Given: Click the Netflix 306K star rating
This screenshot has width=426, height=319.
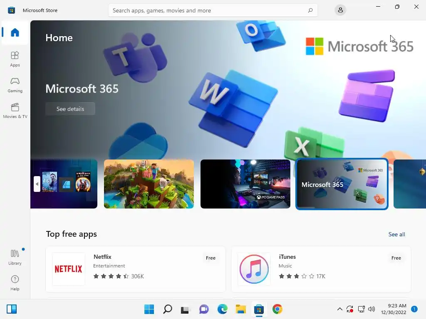Looking at the screenshot, I should pyautogui.click(x=119, y=276).
